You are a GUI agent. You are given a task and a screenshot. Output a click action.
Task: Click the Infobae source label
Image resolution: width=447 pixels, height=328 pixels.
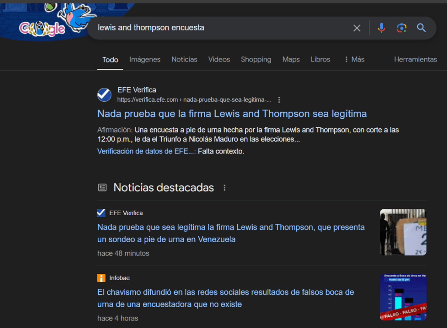[x=120, y=278]
